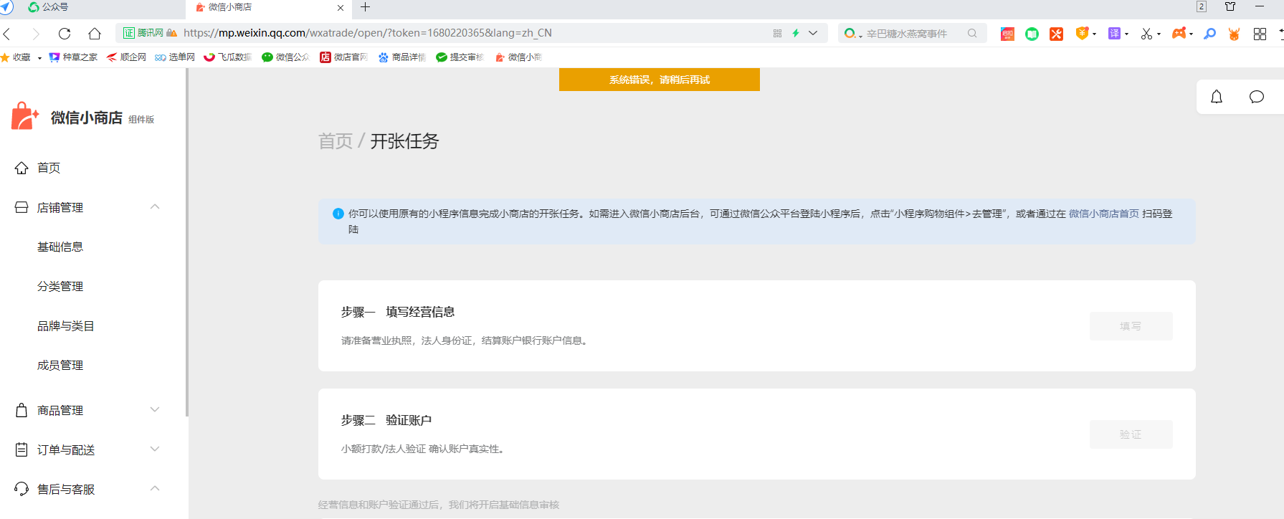This screenshot has width=1284, height=519.
Task: Click the 验证 button for step two
Action: pyautogui.click(x=1131, y=434)
